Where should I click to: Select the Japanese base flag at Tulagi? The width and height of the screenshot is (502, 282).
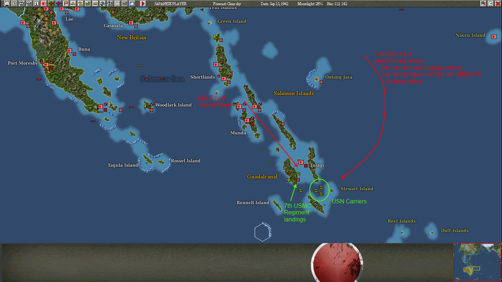[301, 162]
